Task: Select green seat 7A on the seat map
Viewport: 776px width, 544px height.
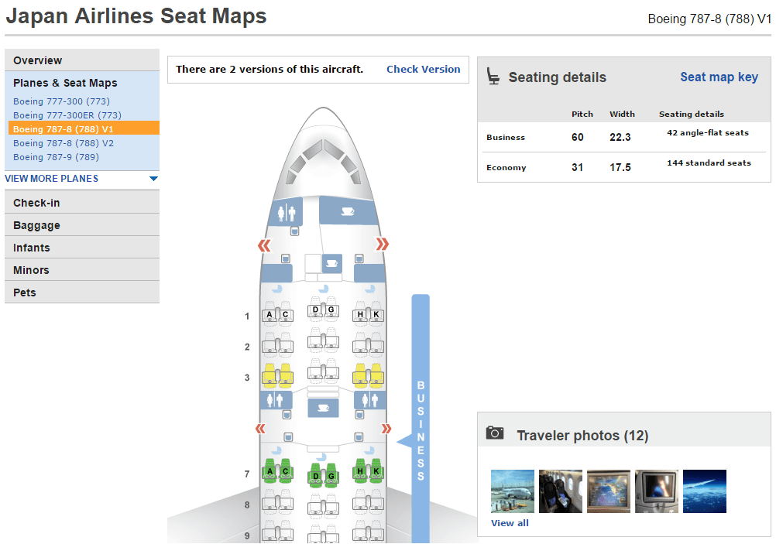Action: (x=270, y=472)
